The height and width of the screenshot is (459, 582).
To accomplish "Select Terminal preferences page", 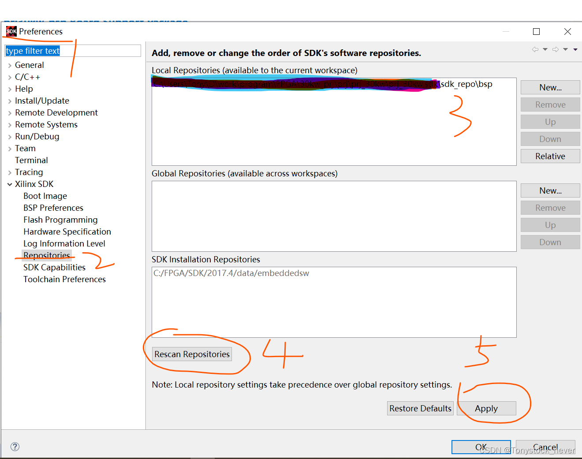I will [x=31, y=160].
